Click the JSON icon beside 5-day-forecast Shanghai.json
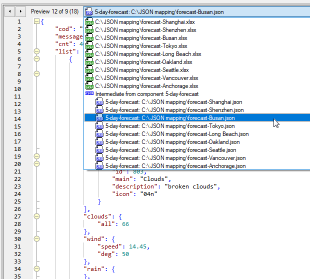Image resolution: width=310 pixels, height=279 pixels. [99, 102]
